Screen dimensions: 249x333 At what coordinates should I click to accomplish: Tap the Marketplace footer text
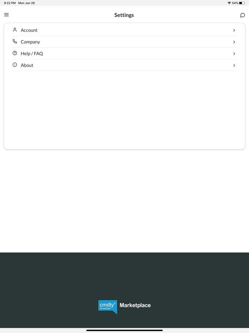(135, 305)
